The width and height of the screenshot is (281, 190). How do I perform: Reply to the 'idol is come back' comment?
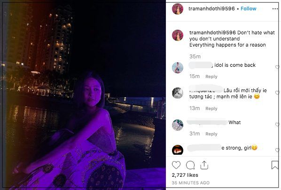point(211,77)
